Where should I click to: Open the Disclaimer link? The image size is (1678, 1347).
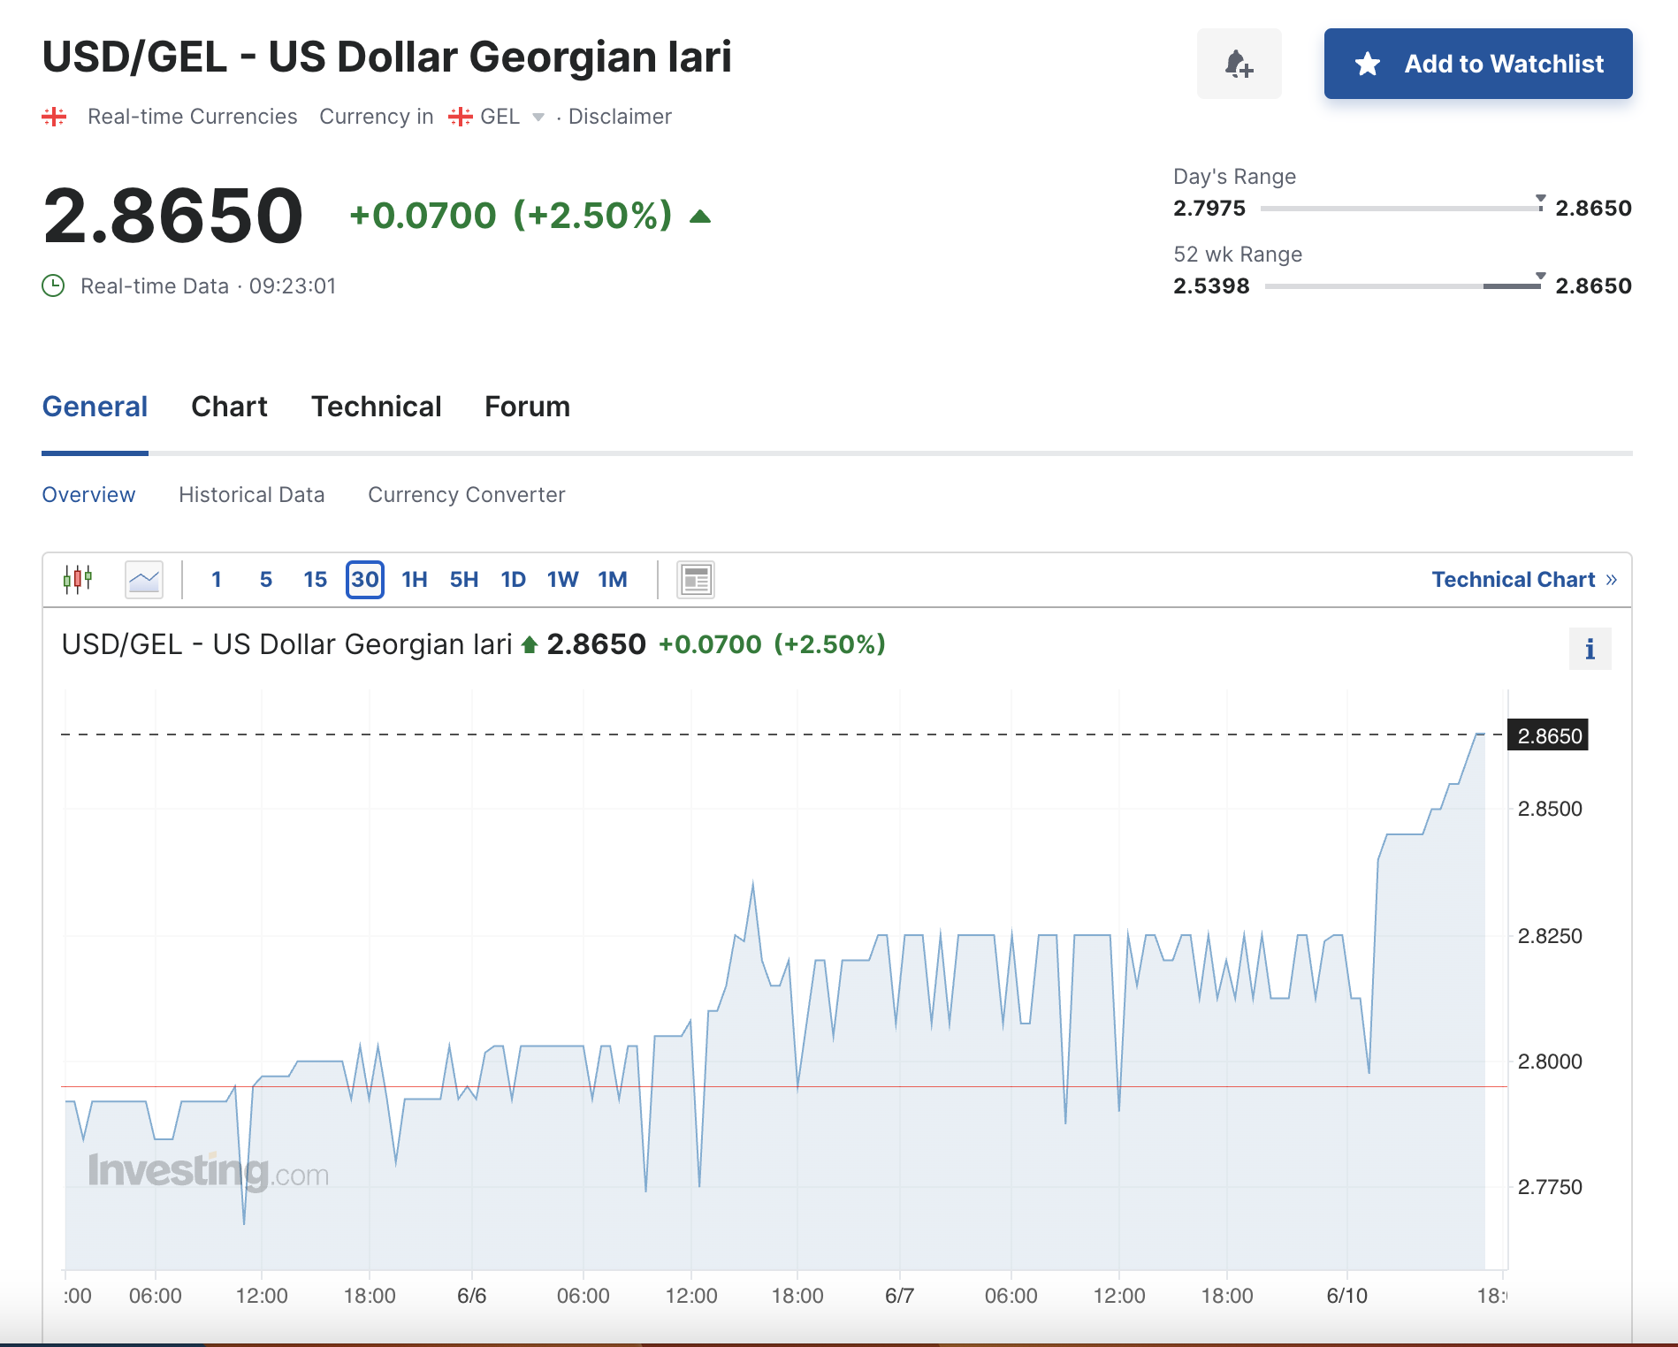click(620, 116)
